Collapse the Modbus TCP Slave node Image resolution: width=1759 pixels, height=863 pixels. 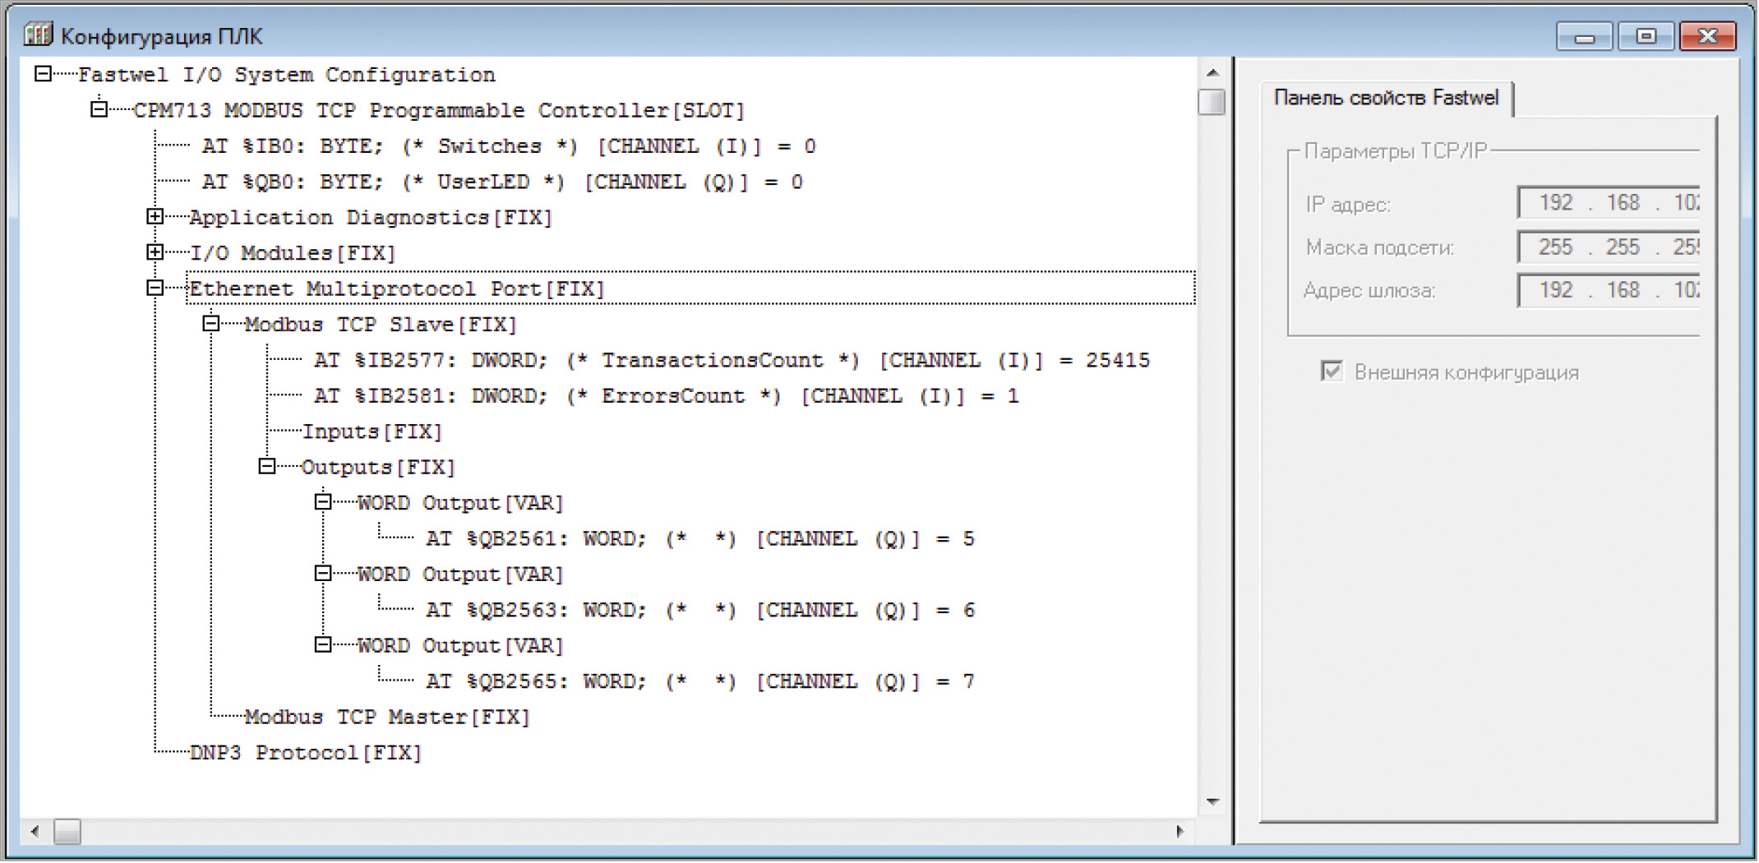210,324
